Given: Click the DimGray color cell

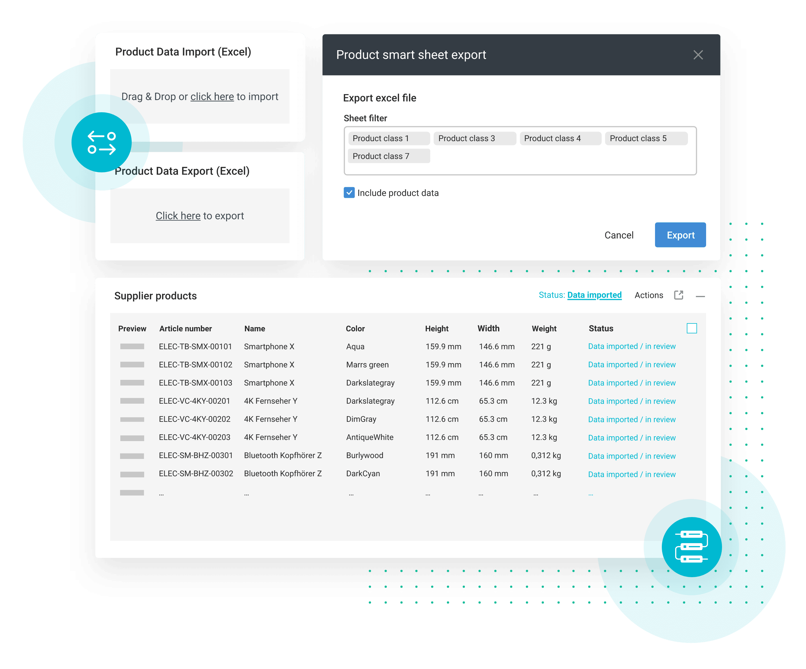Looking at the screenshot, I should click(x=361, y=419).
